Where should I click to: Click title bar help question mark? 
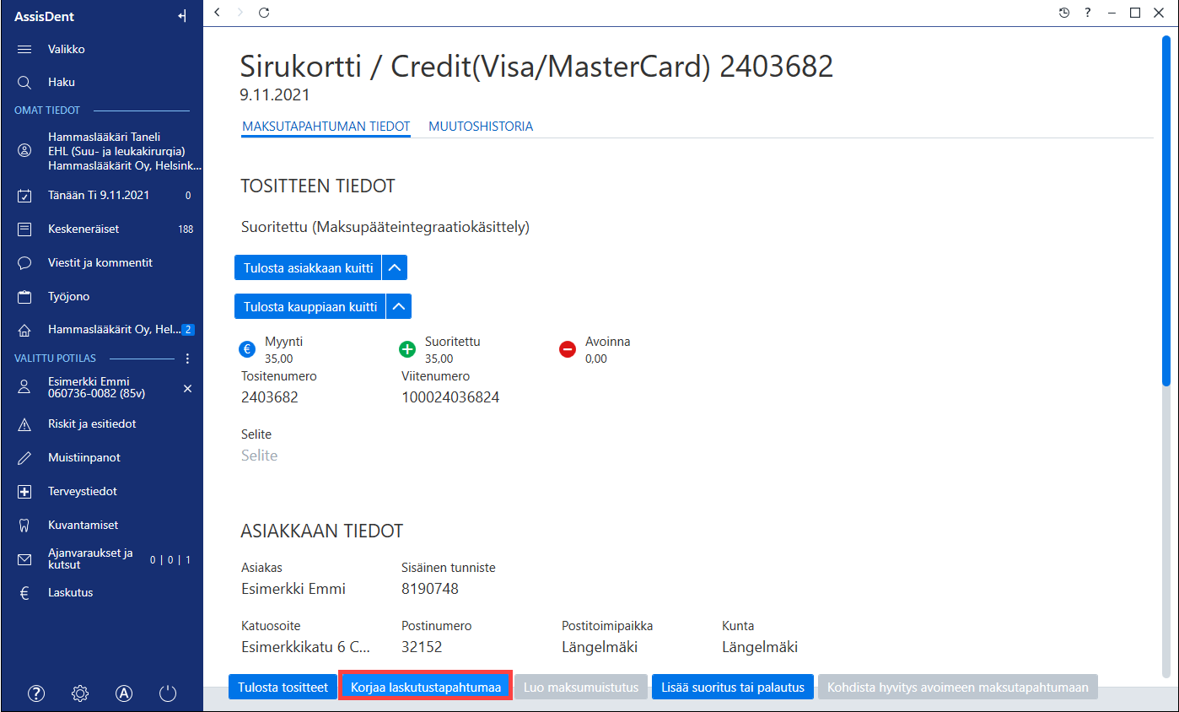tap(1088, 12)
